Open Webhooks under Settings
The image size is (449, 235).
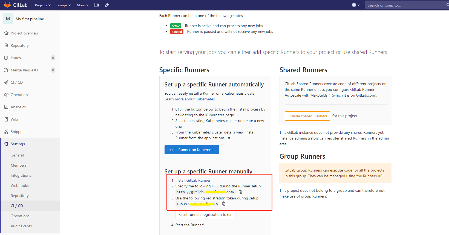19,185
